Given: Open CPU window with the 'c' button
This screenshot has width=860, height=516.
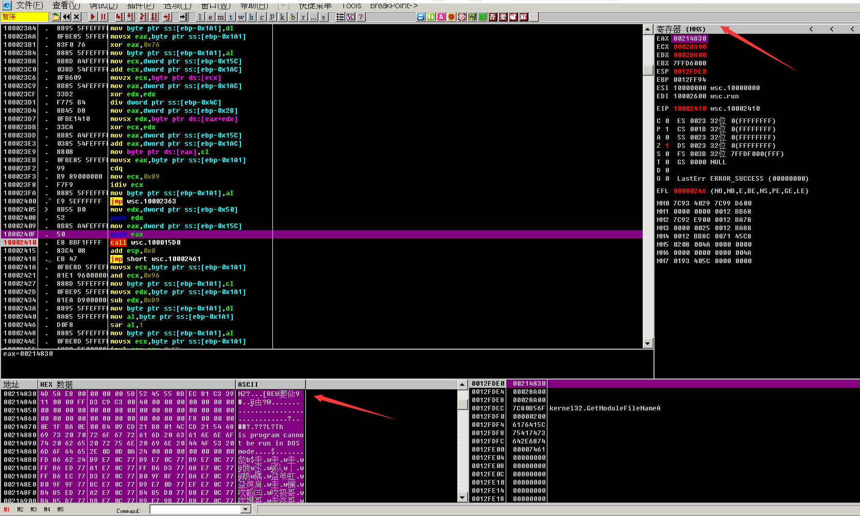Looking at the screenshot, I should tap(262, 17).
